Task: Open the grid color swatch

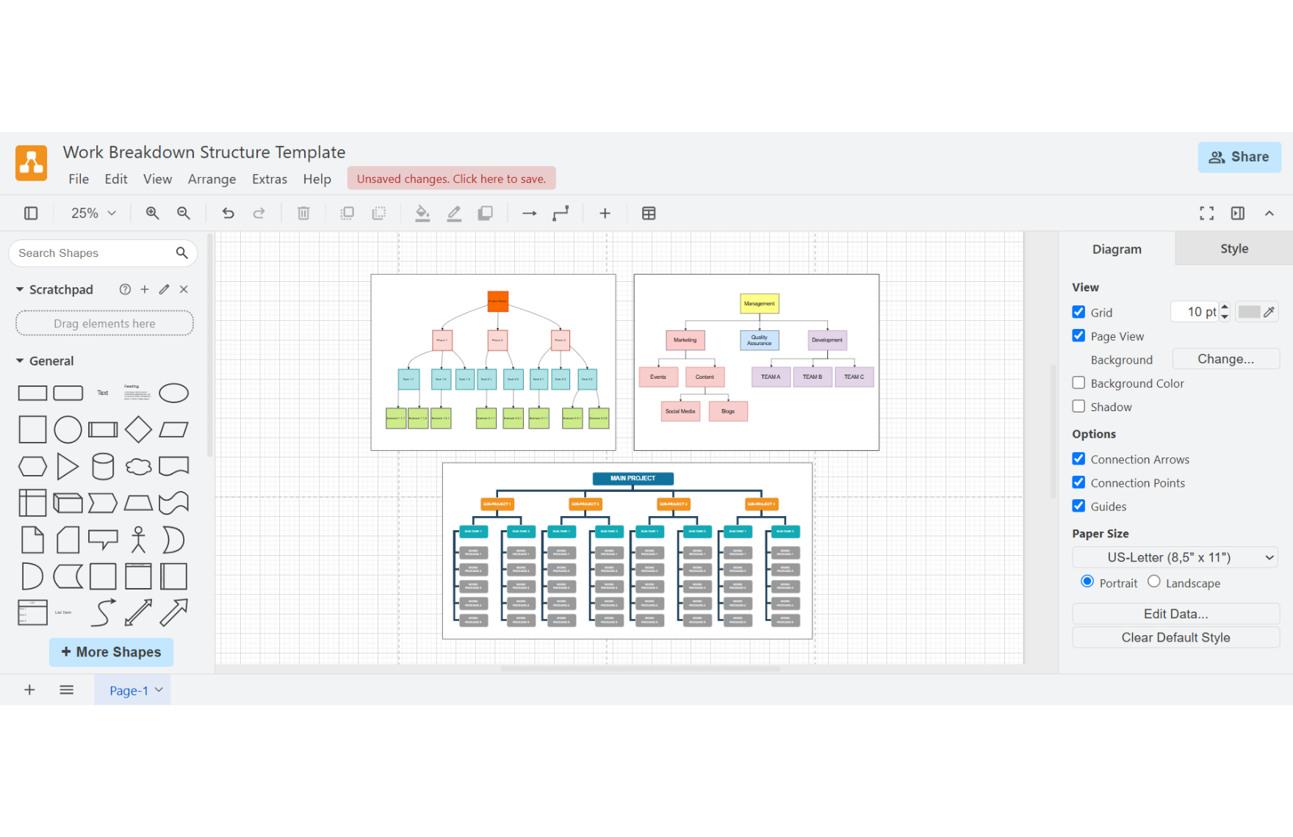Action: click(1257, 312)
